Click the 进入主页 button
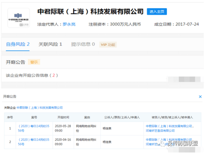 point(157,11)
